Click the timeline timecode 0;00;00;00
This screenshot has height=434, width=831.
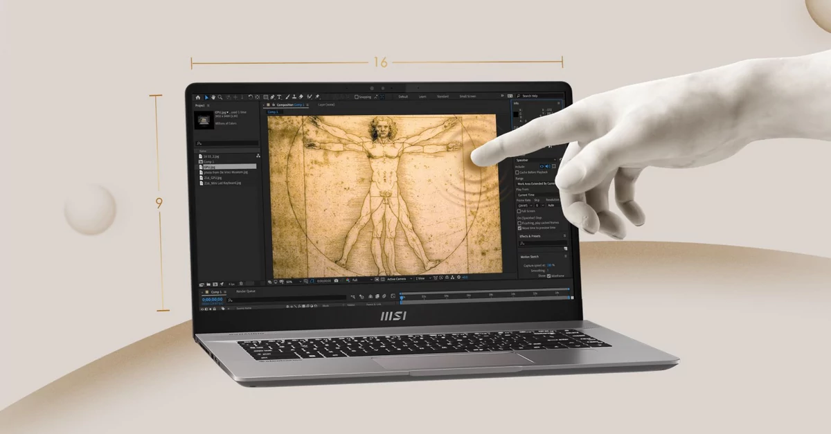[212, 299]
